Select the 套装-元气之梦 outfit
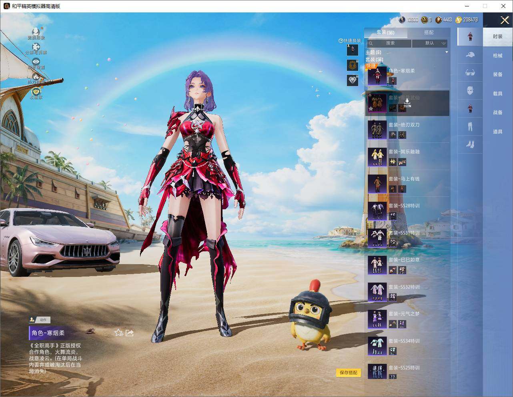This screenshot has height=397, width=513. (407, 319)
